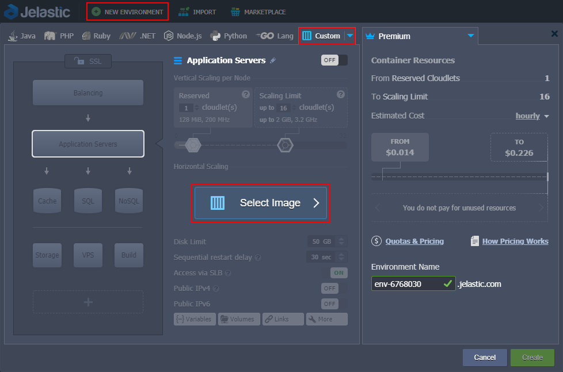Open the Public IPv4 help icon
This screenshot has height=372, width=563.
(x=216, y=289)
